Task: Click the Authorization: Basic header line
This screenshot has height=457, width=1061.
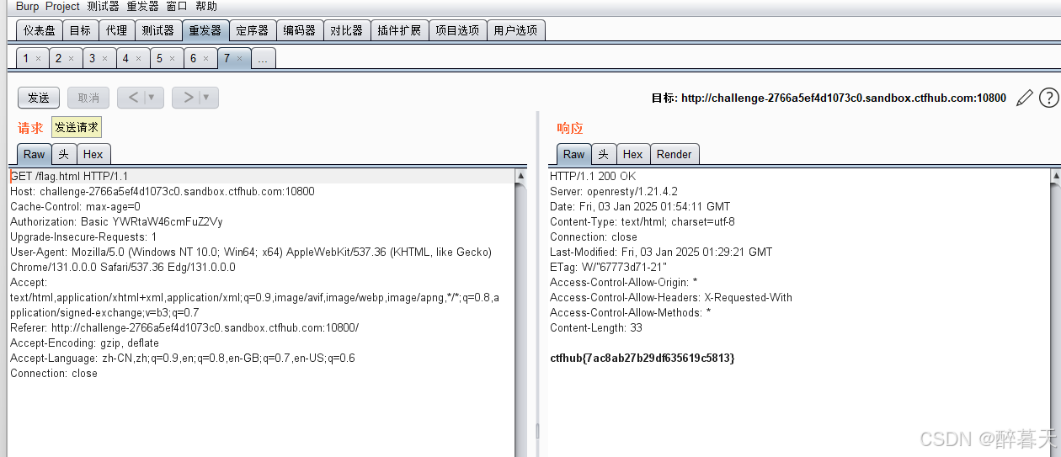Action: tap(116, 221)
